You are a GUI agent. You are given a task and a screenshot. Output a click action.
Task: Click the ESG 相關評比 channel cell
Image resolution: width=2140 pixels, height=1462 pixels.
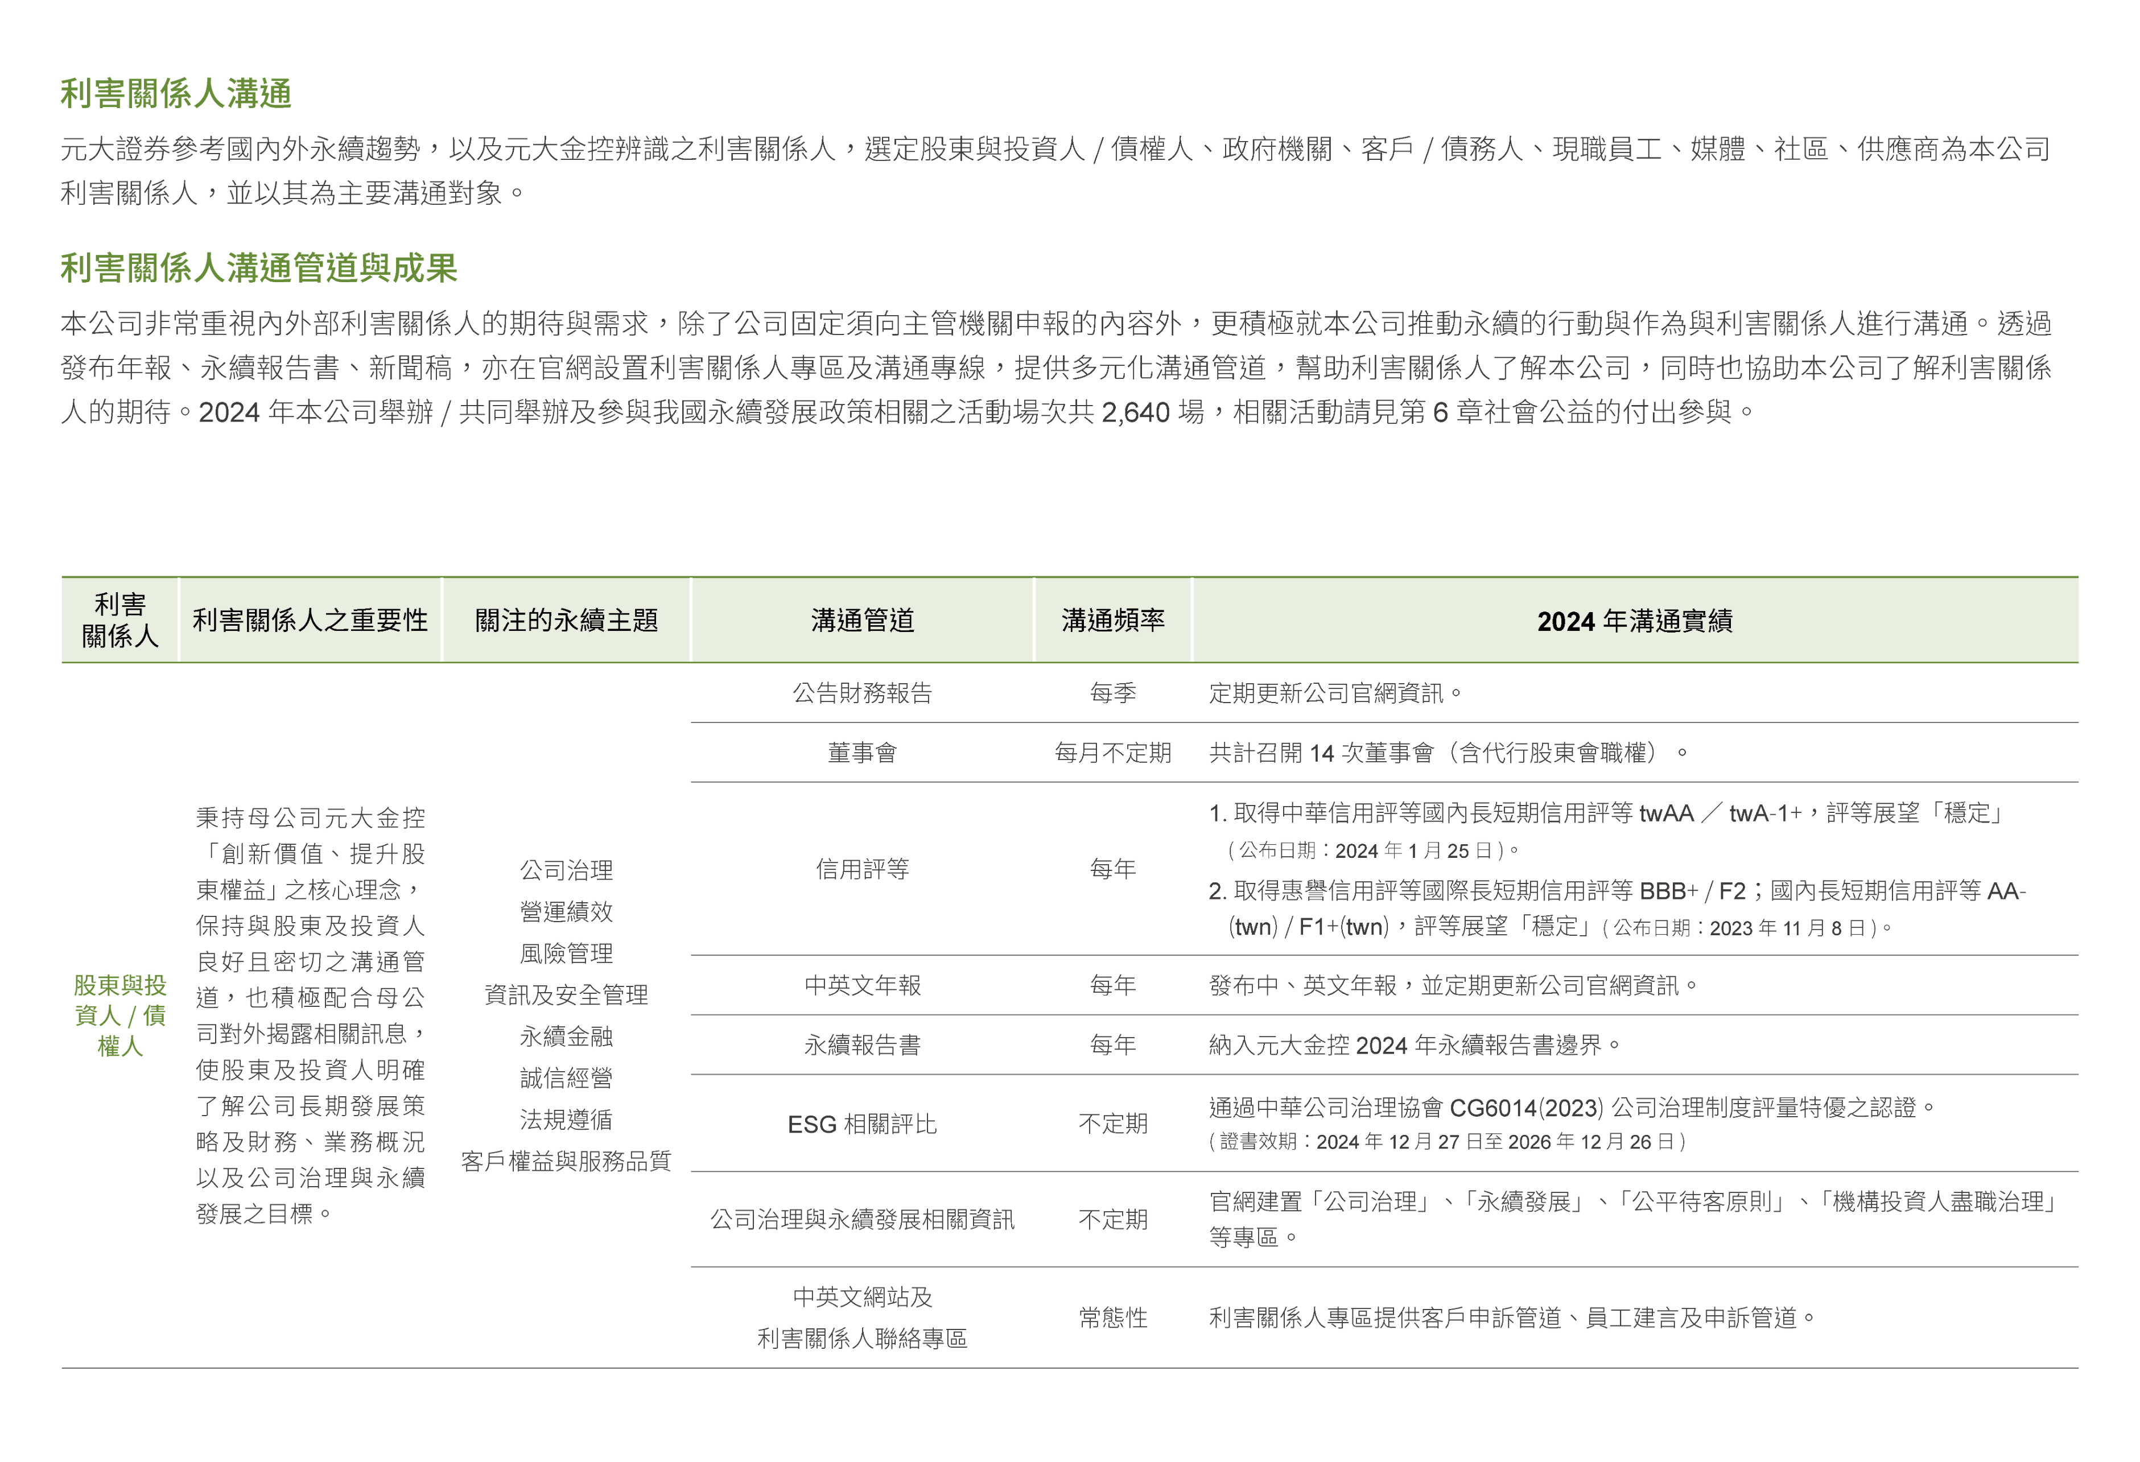pyautogui.click(x=862, y=1124)
